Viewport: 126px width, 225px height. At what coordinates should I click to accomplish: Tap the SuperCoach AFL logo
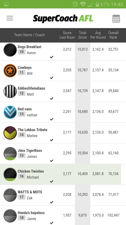[x=63, y=18]
